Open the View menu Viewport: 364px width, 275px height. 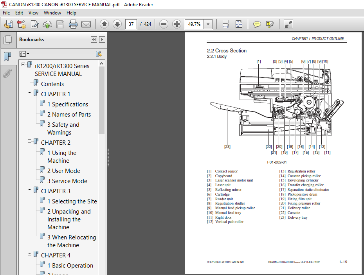tap(33, 13)
